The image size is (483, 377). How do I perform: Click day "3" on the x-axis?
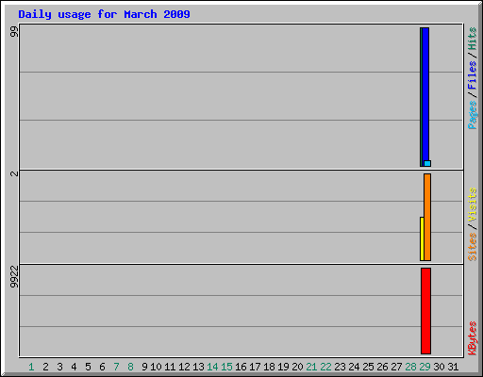coord(59,367)
